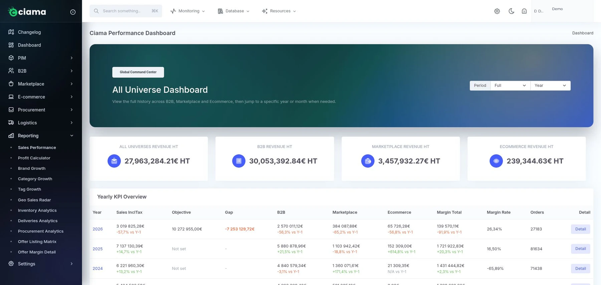601x285 pixels.
Task: Click the Ciama logo
Action: (x=27, y=12)
